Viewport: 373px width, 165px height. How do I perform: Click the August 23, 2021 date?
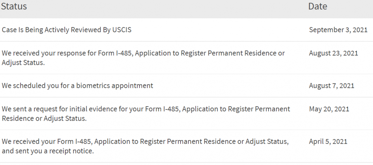click(x=333, y=53)
